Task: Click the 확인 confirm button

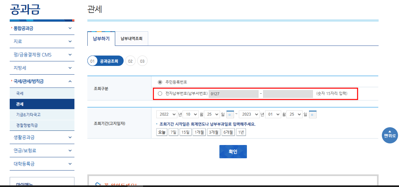Action: tap(233, 152)
